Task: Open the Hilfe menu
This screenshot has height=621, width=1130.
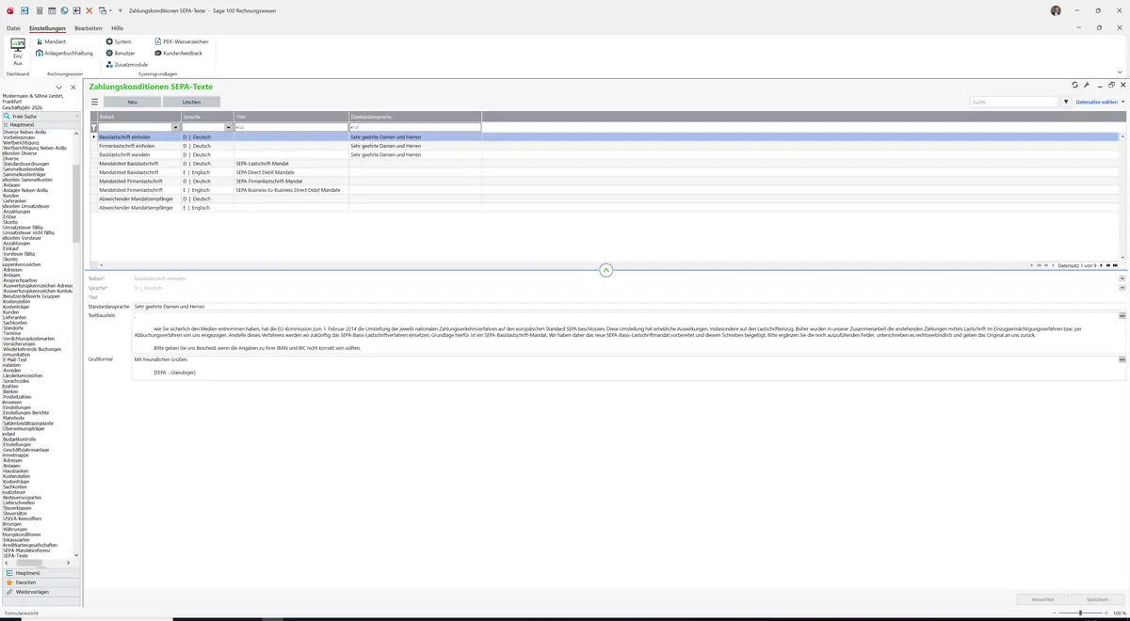Action: pos(118,28)
